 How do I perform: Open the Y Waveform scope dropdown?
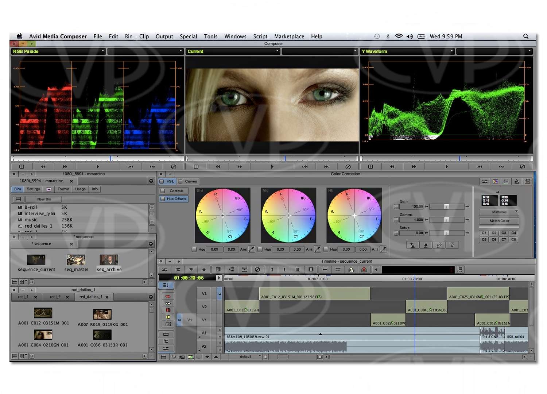click(x=407, y=51)
